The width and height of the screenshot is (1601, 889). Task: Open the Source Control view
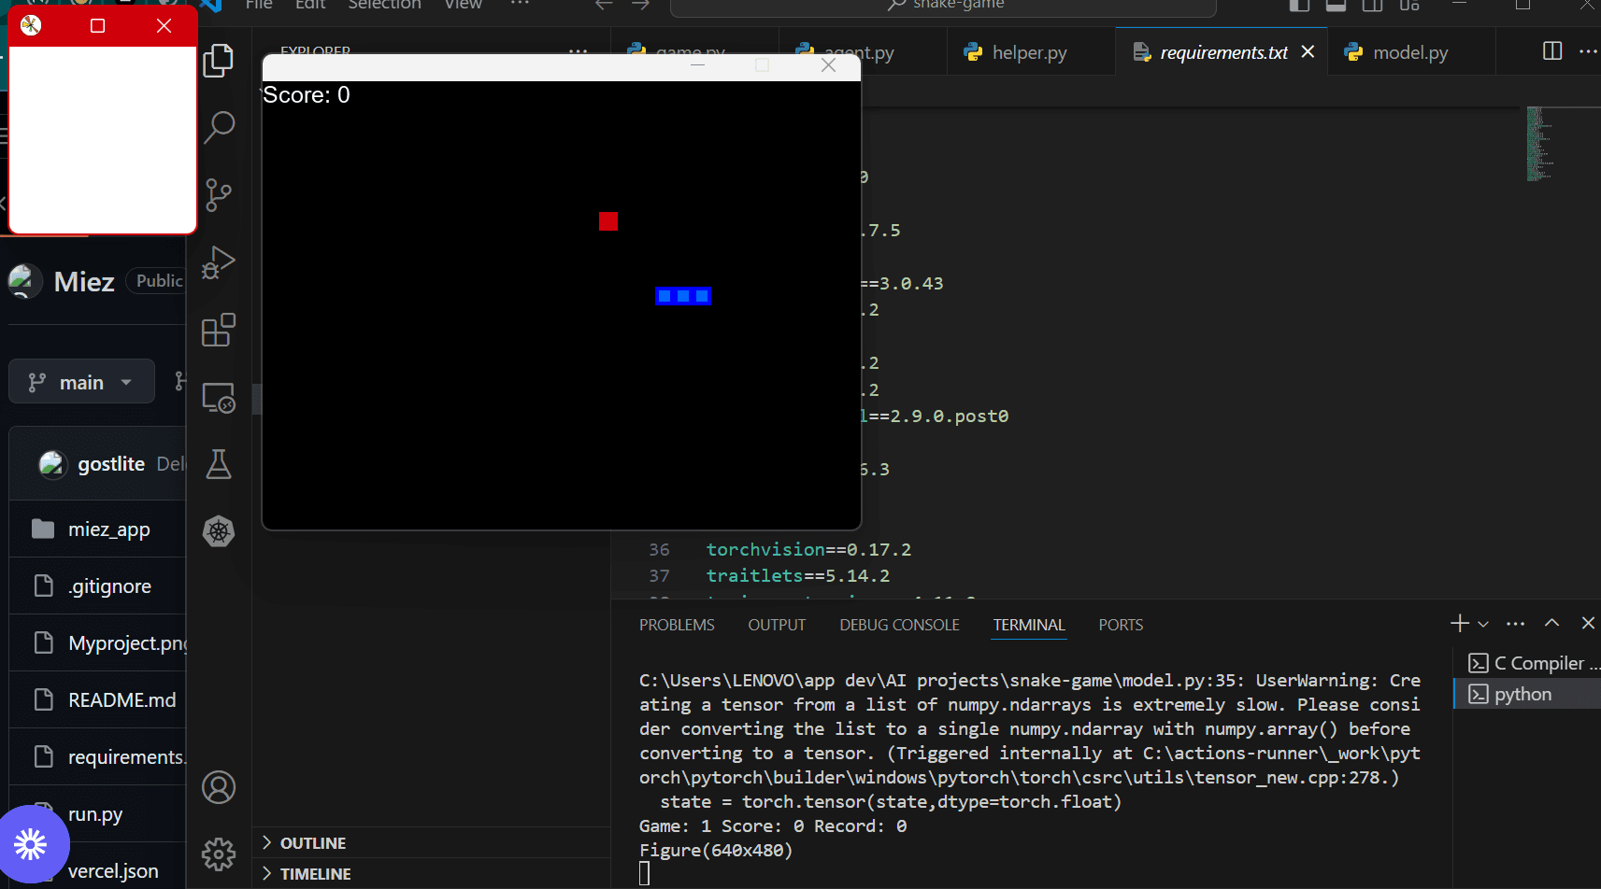pos(219,194)
